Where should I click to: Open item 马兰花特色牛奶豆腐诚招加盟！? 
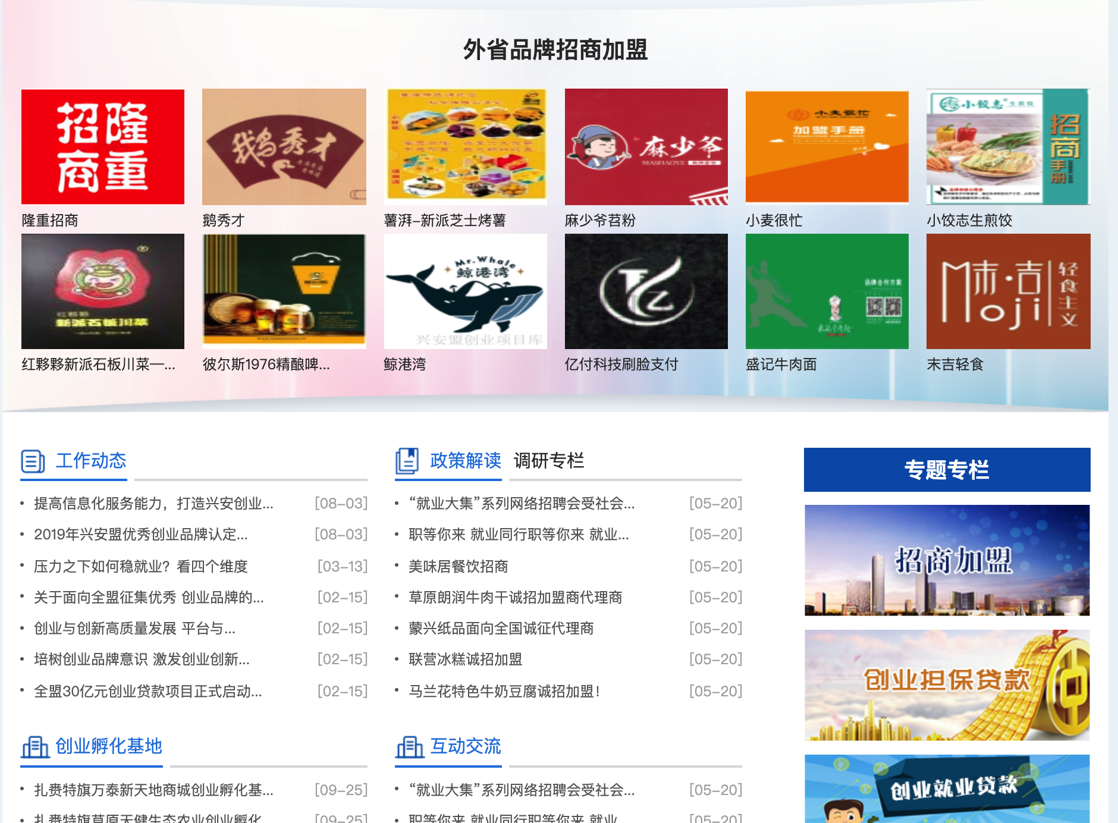(x=505, y=692)
